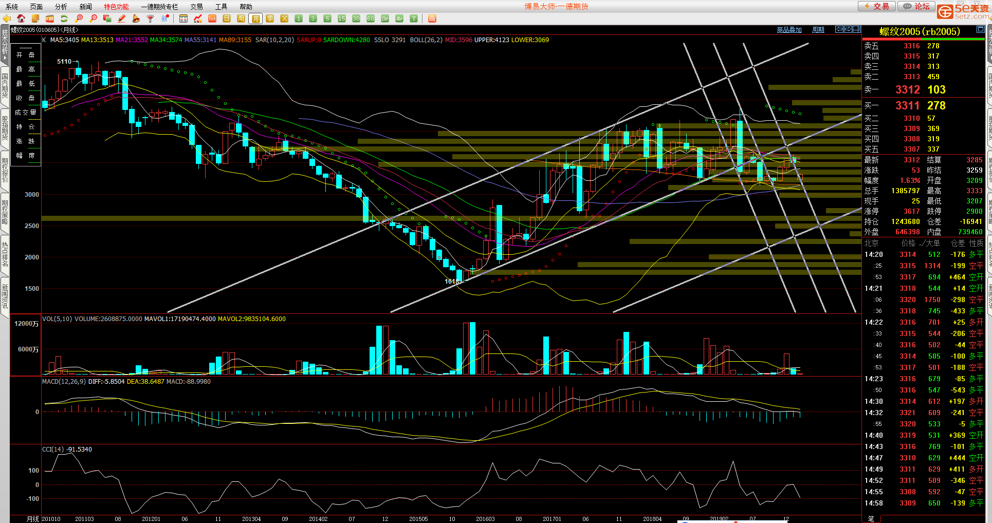This screenshot has height=523, width=992.
Task: Switch to Tick chart period
Action: click(x=212, y=18)
